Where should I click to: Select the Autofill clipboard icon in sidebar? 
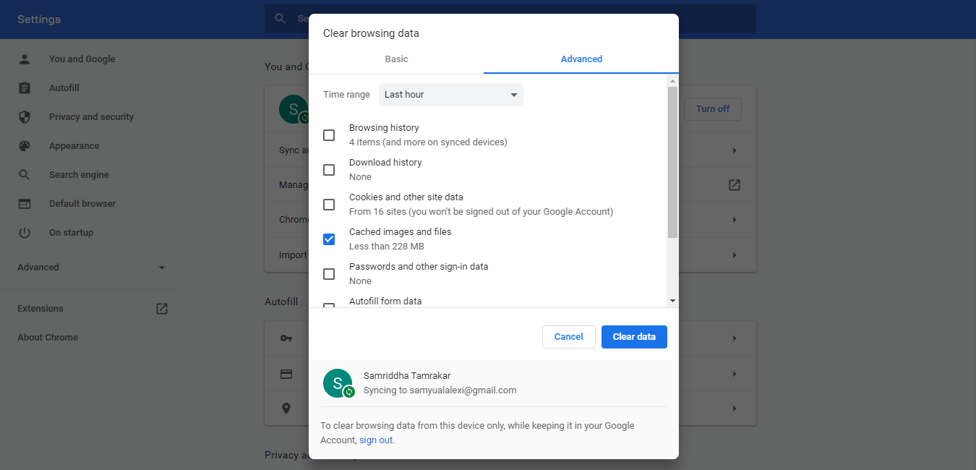[25, 88]
